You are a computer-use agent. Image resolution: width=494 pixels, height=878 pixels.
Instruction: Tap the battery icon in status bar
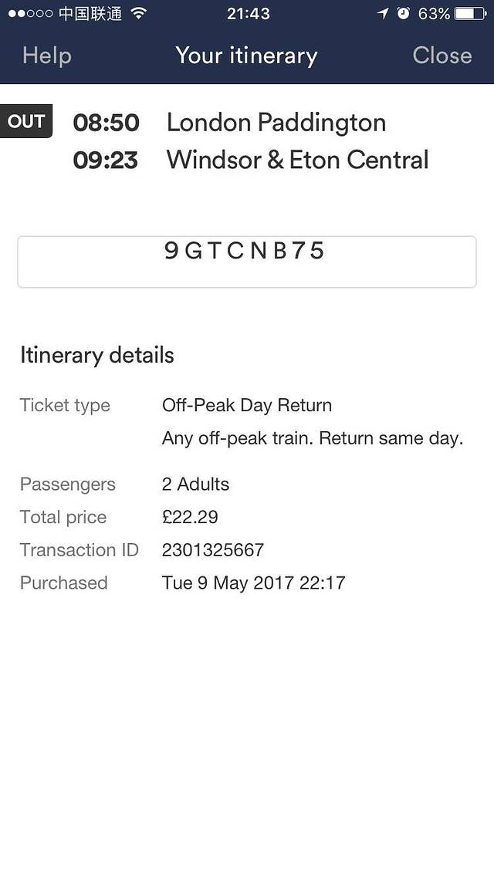470,13
